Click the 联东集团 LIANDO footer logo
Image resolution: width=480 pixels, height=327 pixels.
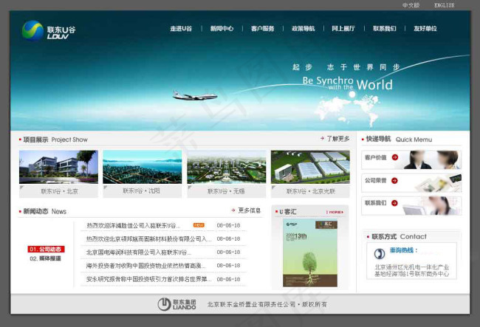(x=177, y=304)
